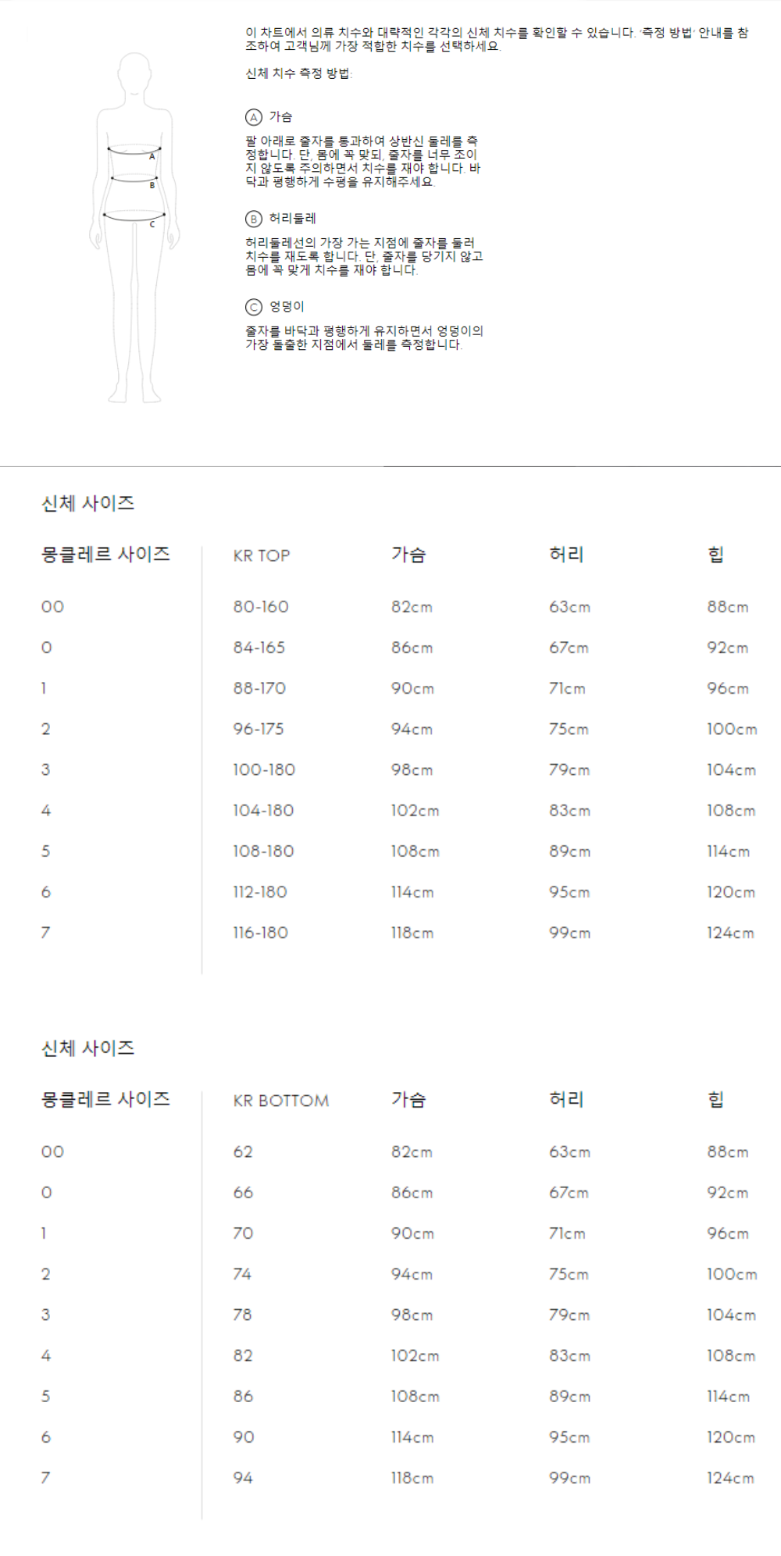
Task: Click 힙 column header in KR TOP table
Action: click(715, 555)
